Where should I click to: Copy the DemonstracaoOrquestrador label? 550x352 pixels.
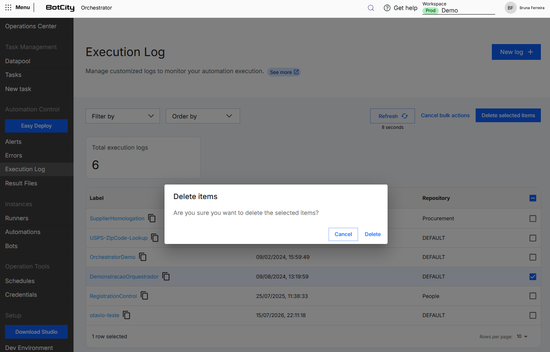[x=166, y=276]
